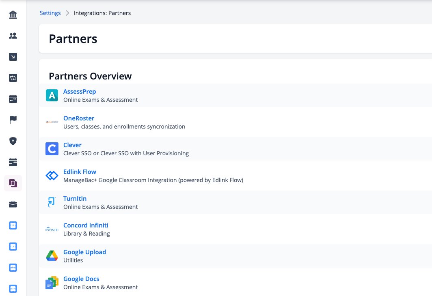This screenshot has height=296, width=432.
Task: Click the 'Partners Overview' heading
Action: pos(90,76)
